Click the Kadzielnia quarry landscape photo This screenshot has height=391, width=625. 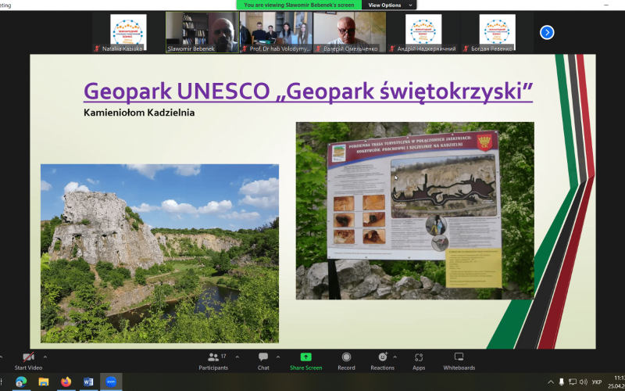click(159, 253)
